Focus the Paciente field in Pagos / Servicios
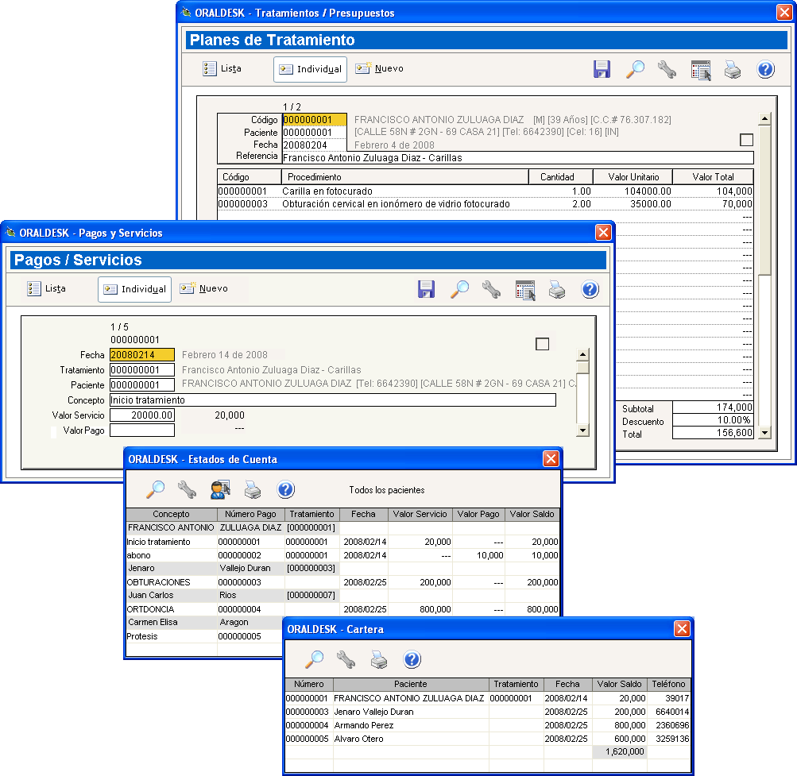 pyautogui.click(x=142, y=385)
